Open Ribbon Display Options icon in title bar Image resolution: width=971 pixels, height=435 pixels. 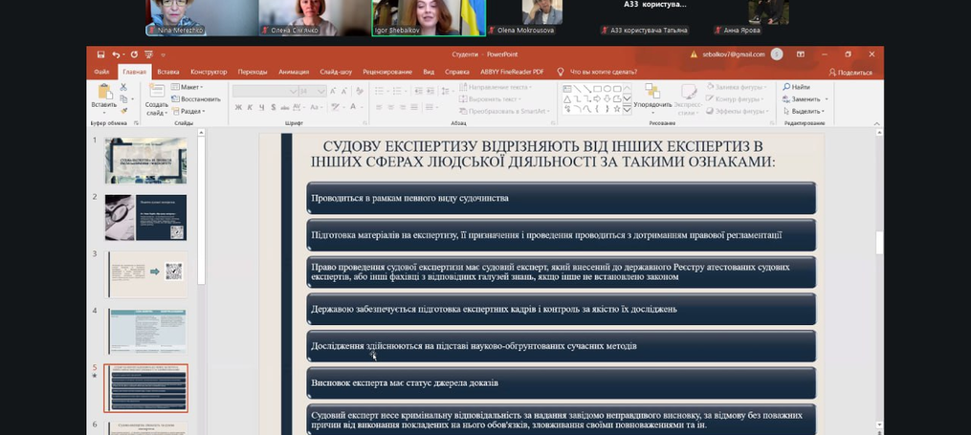(801, 54)
